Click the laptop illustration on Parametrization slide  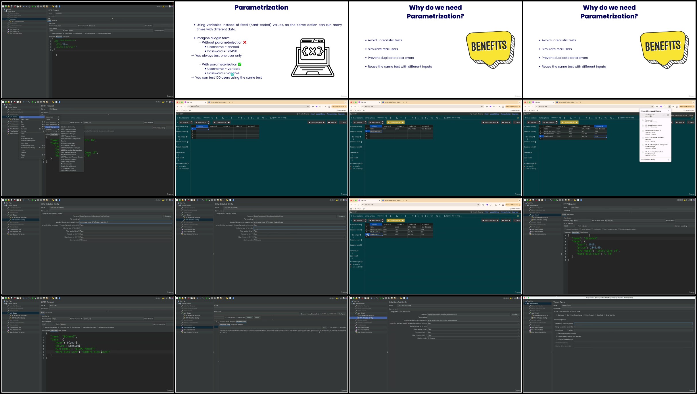[312, 58]
